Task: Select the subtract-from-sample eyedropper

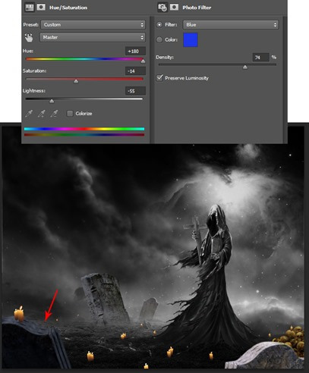Action: pyautogui.click(x=54, y=114)
